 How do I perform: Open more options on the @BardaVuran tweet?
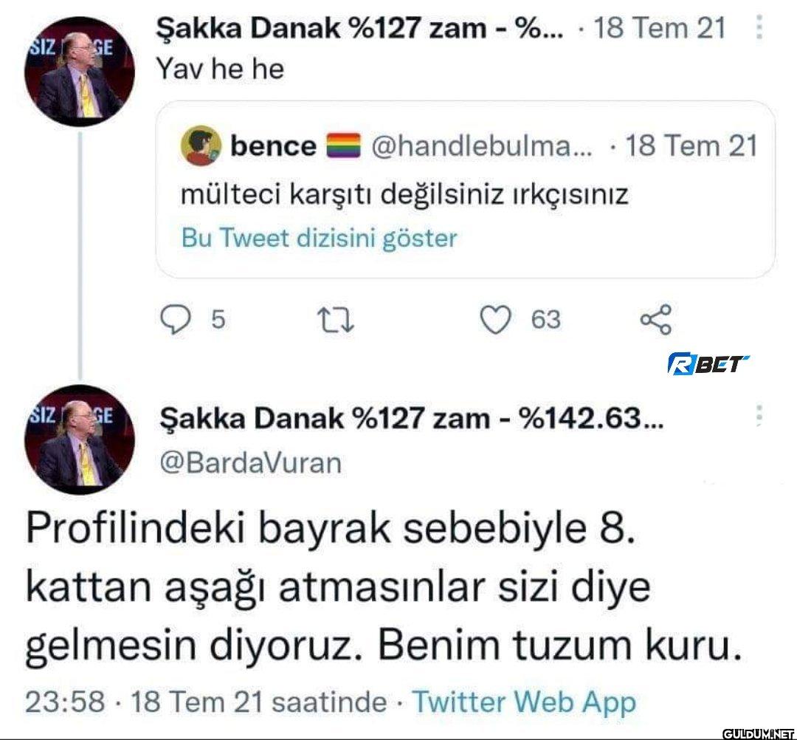(x=761, y=417)
